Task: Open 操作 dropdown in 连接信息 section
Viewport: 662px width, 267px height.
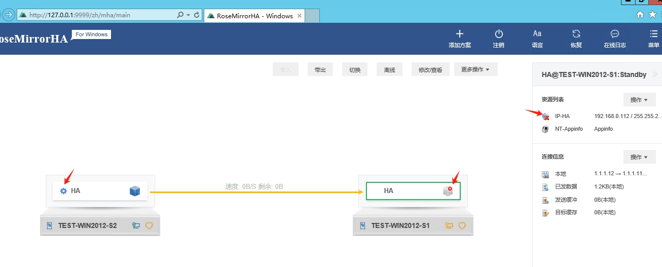Action: 639,157
